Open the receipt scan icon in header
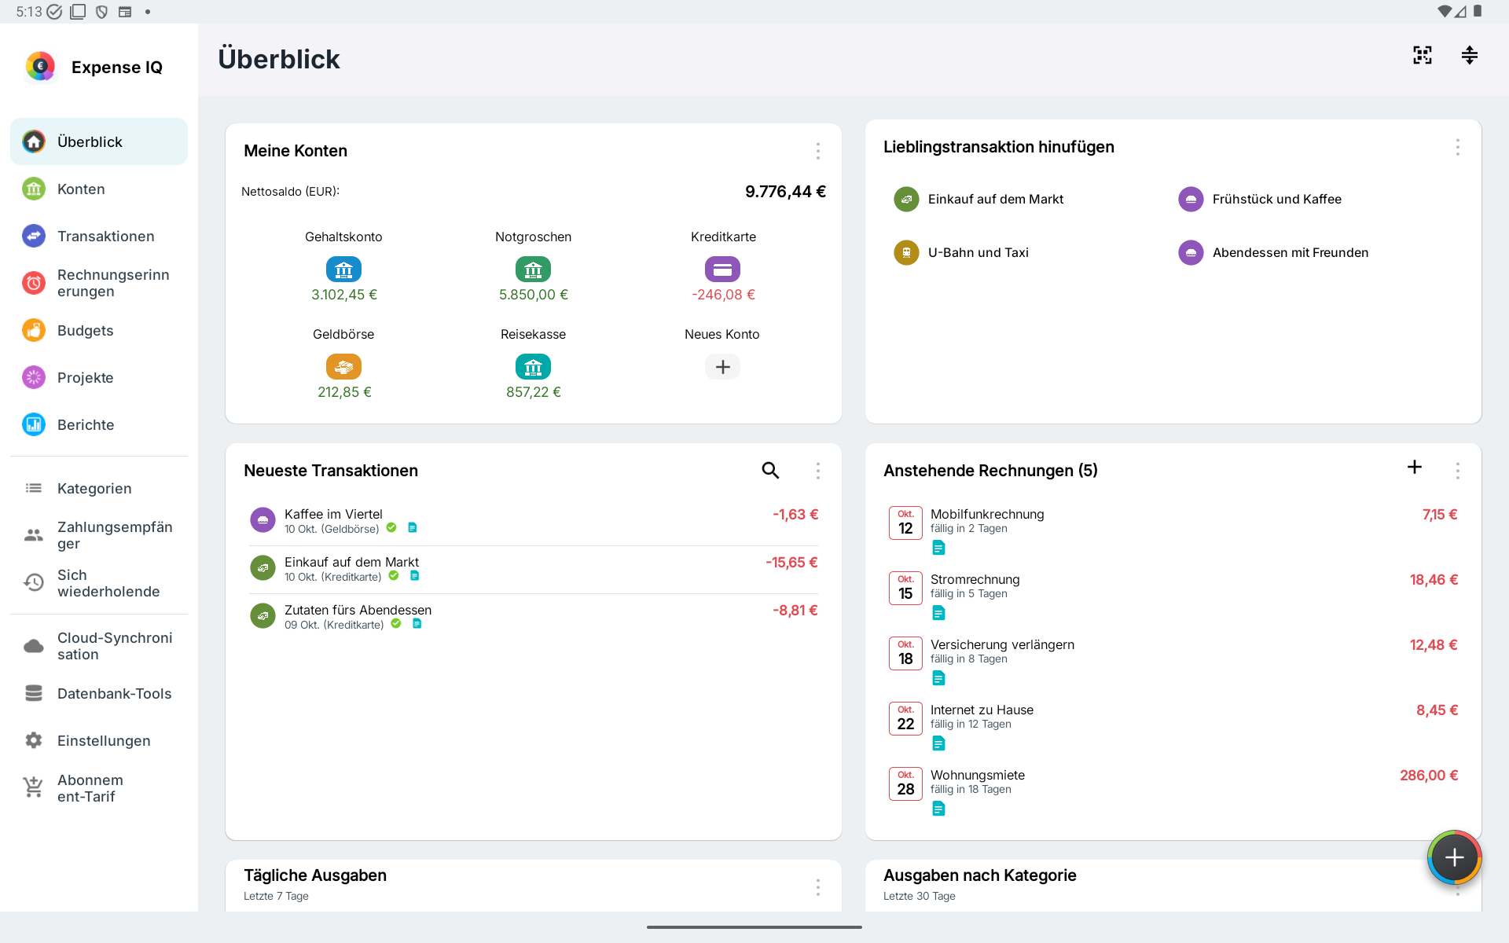 1422,55
